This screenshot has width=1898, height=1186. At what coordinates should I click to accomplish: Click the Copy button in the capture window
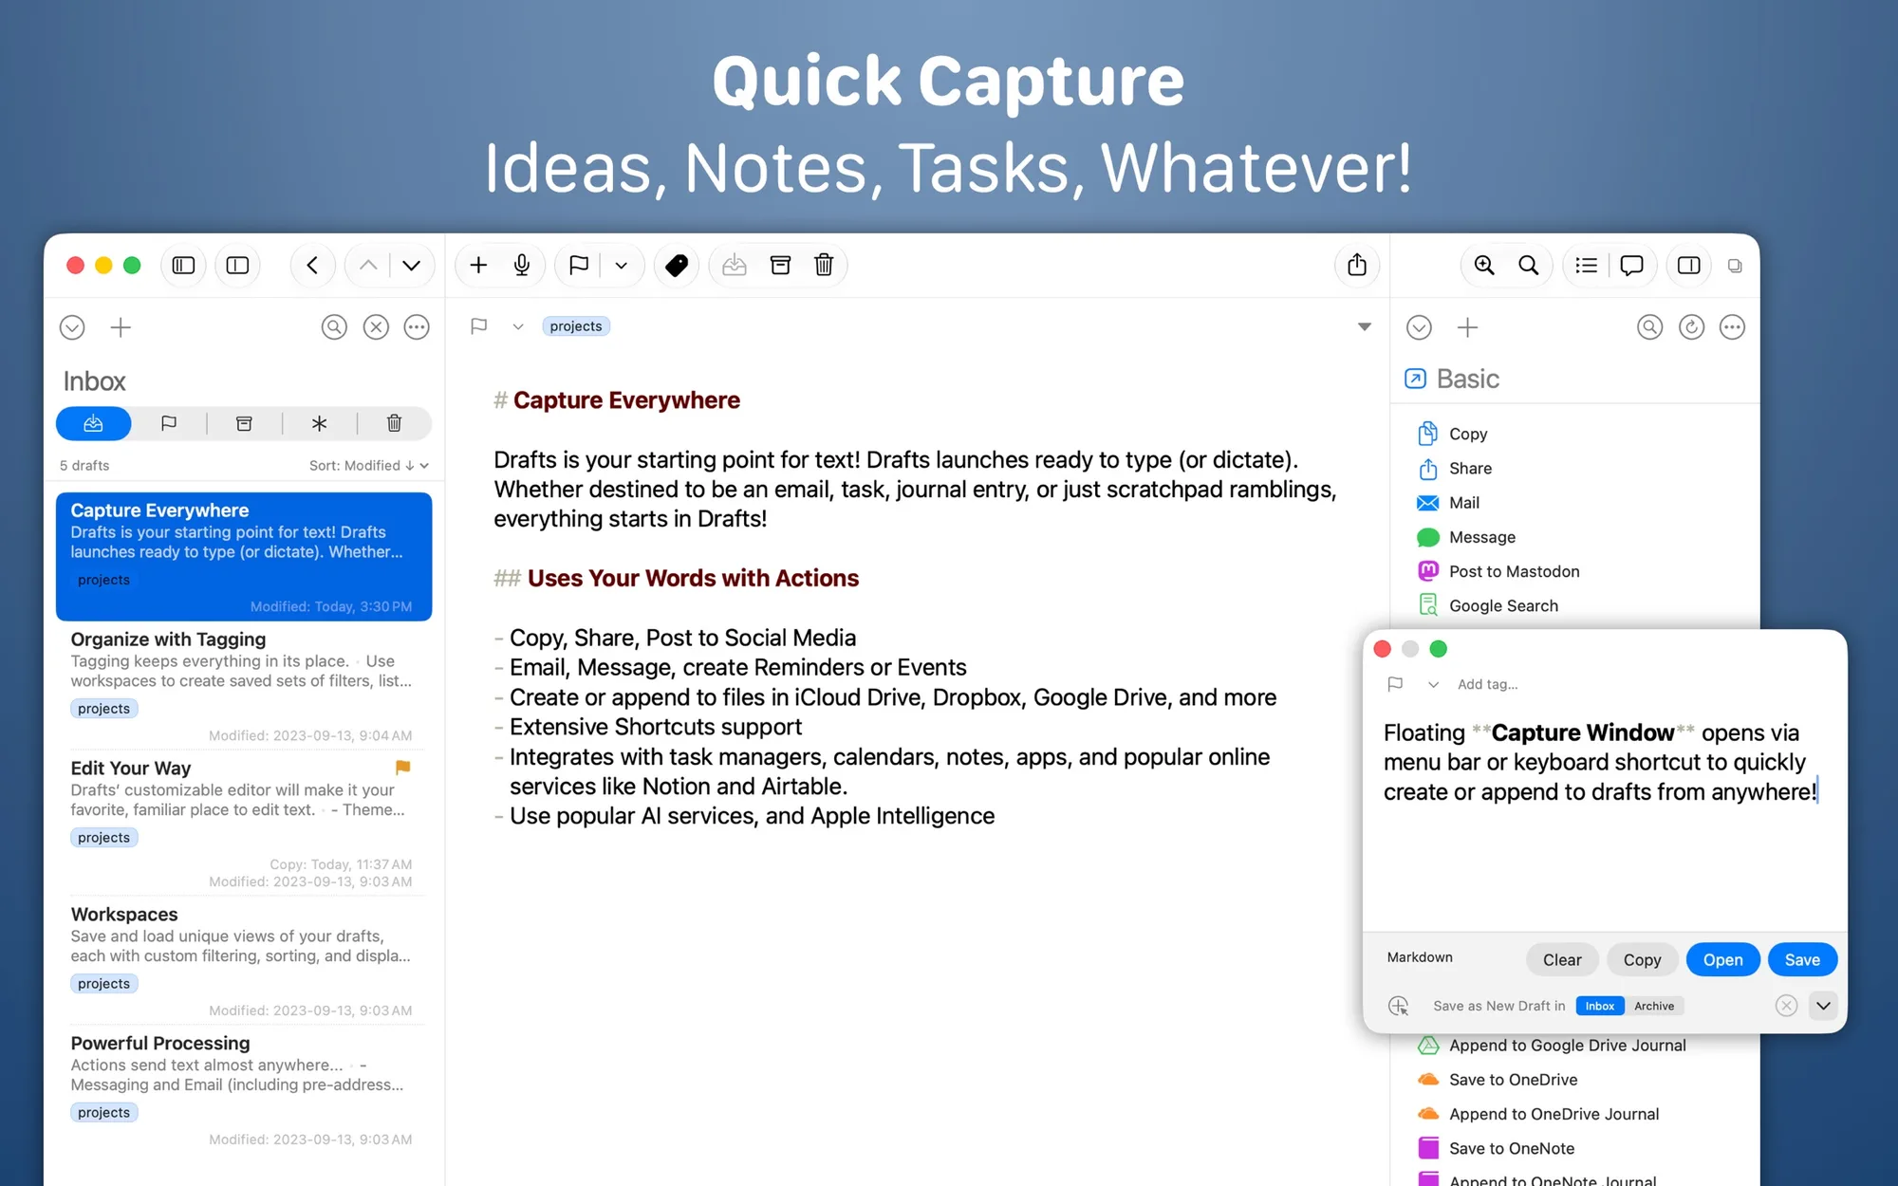point(1642,959)
